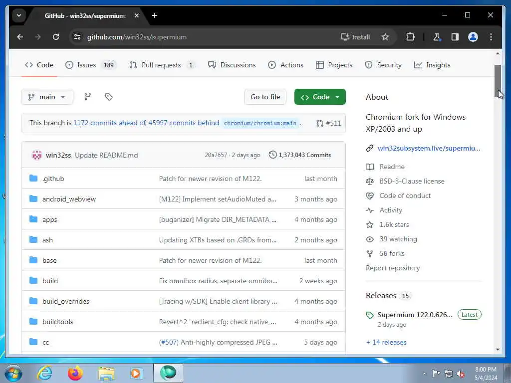Viewport: 511px width, 383px height.
Task: Open win32ss author profile link
Action: 58,156
